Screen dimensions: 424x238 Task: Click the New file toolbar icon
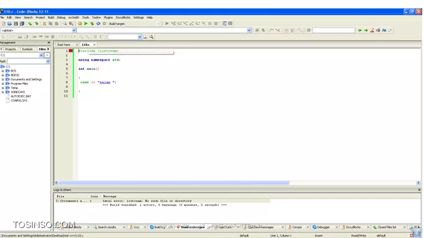pos(4,24)
